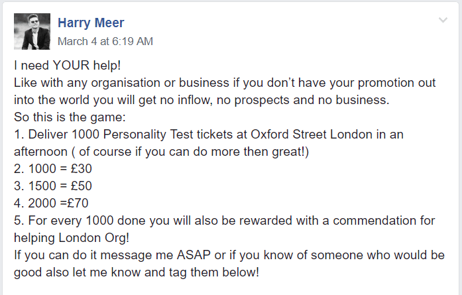Click the word 'ASAP' in the post

(194, 255)
